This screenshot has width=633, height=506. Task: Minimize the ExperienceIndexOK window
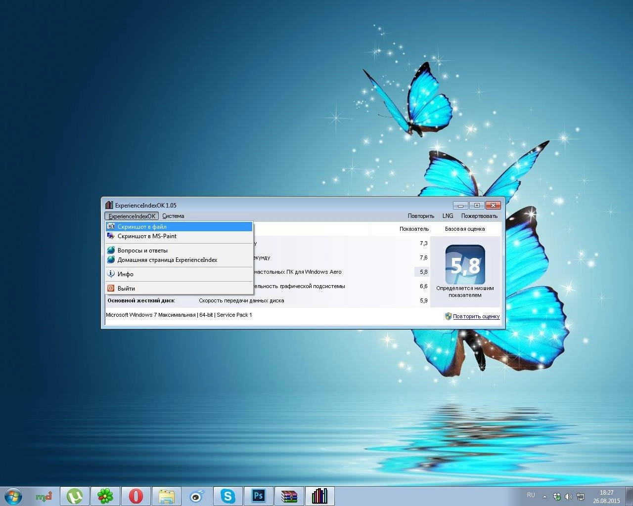pyautogui.click(x=460, y=205)
